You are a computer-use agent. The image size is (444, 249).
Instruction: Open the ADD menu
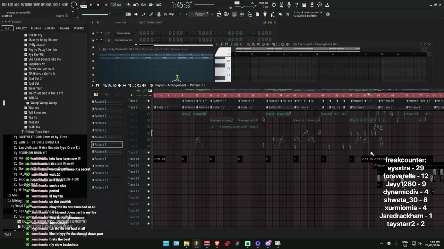(x=17, y=5)
